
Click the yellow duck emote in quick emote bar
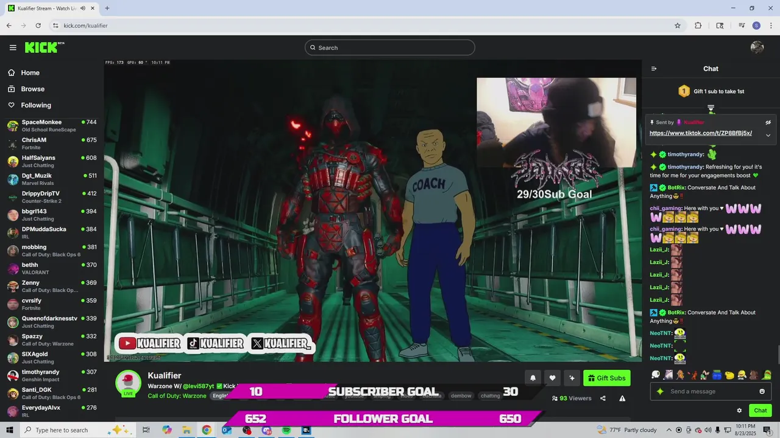click(x=729, y=375)
